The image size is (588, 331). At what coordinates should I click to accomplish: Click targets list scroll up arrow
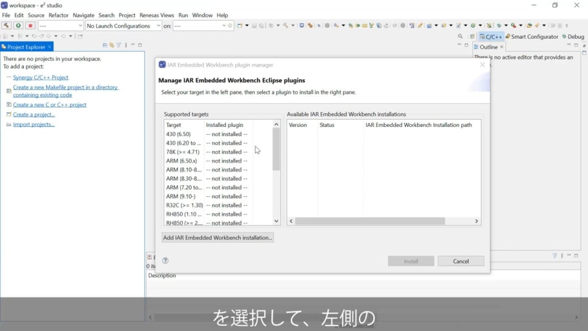tap(276, 124)
